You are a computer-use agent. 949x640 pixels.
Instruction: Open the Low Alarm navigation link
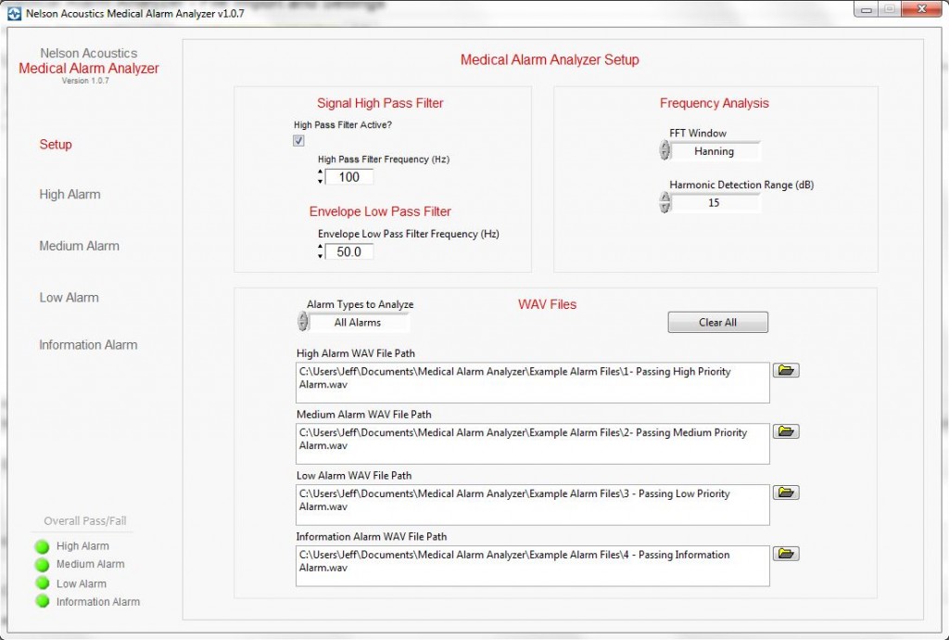[x=68, y=297]
